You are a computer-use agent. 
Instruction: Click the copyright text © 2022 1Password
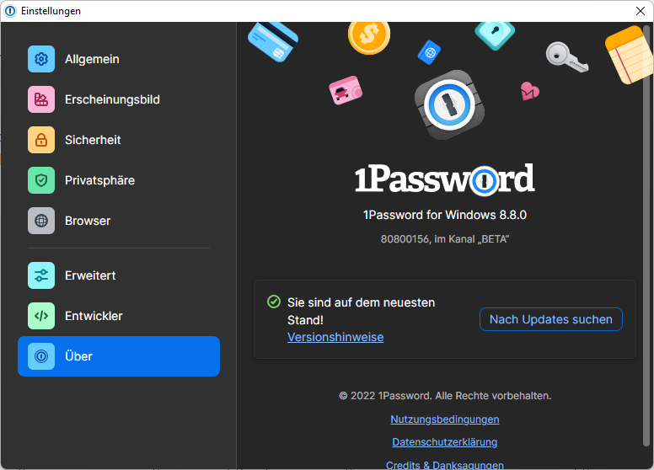tap(445, 396)
